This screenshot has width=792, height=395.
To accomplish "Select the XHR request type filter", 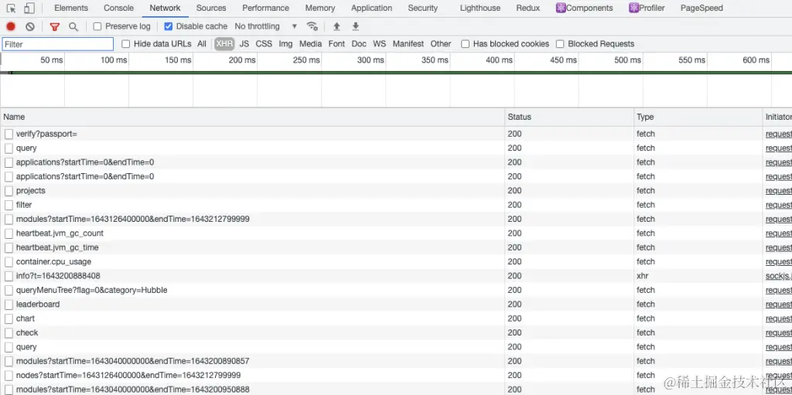I will [x=224, y=44].
